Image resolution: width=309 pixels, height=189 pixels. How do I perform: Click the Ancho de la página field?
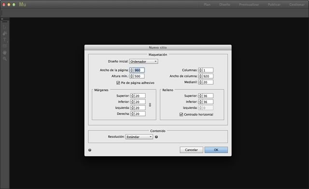point(139,70)
